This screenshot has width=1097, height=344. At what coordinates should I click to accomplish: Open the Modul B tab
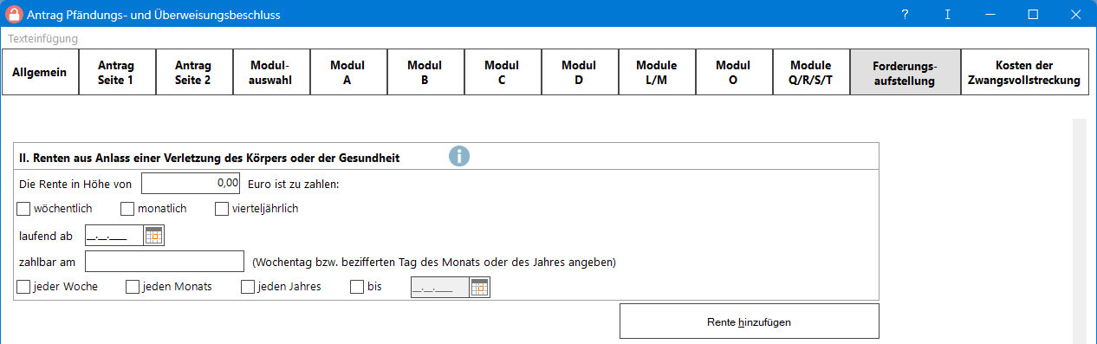[425, 72]
